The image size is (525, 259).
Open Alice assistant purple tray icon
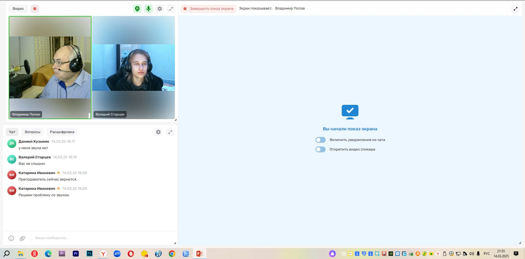[332, 254]
